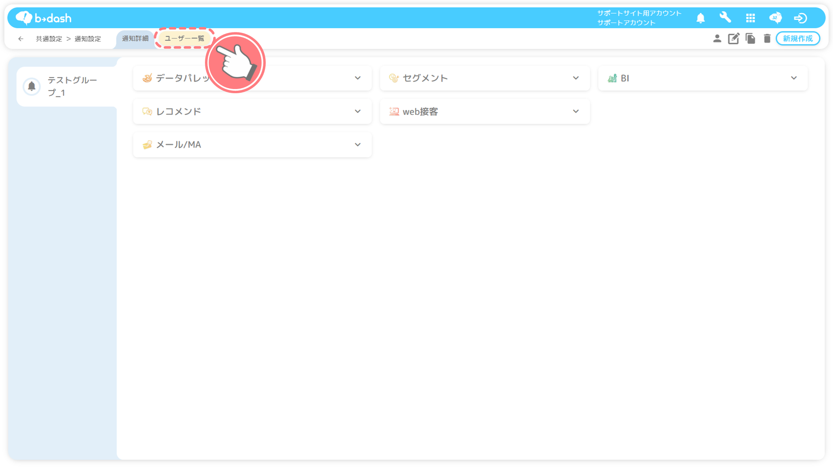The height and width of the screenshot is (468, 833).
Task: Expand the レコメンド section
Action: point(357,111)
